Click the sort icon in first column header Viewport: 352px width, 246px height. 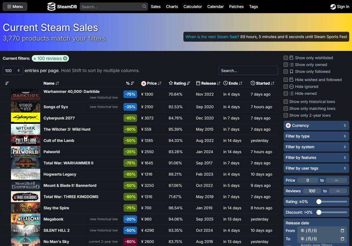[x=7, y=83]
